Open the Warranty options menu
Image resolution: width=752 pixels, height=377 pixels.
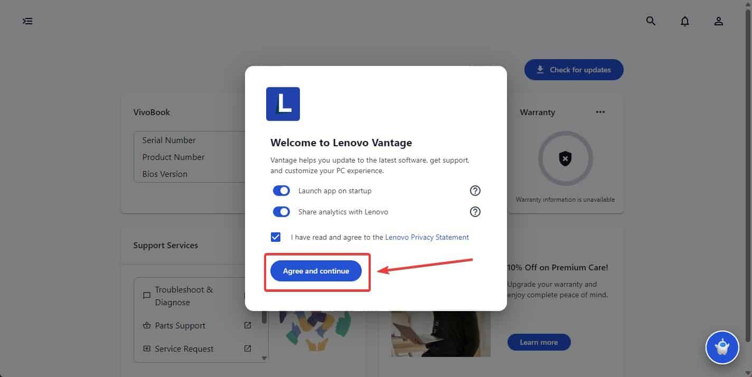[x=600, y=112]
